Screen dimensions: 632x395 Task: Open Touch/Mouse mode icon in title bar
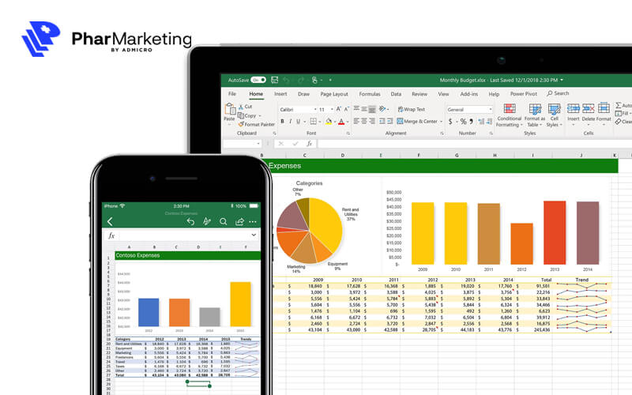click(x=314, y=80)
